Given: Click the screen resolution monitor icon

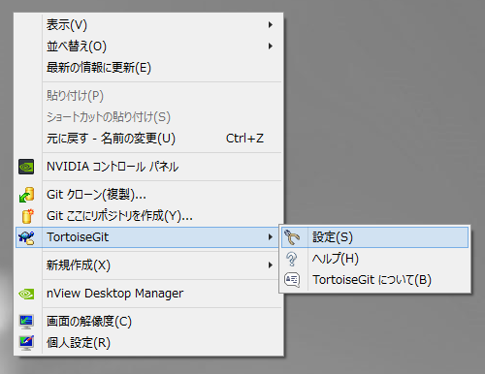Looking at the screenshot, I should pos(26,322).
